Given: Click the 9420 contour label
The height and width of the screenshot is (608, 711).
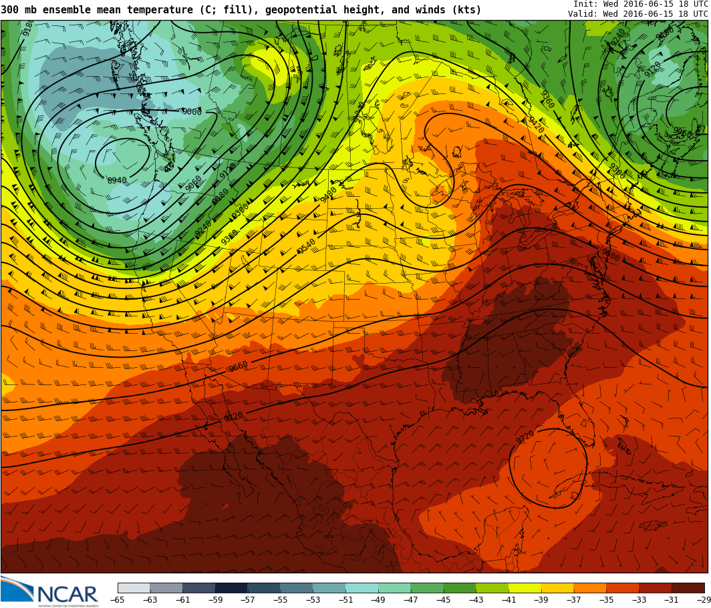Looking at the screenshot, I should [536, 124].
